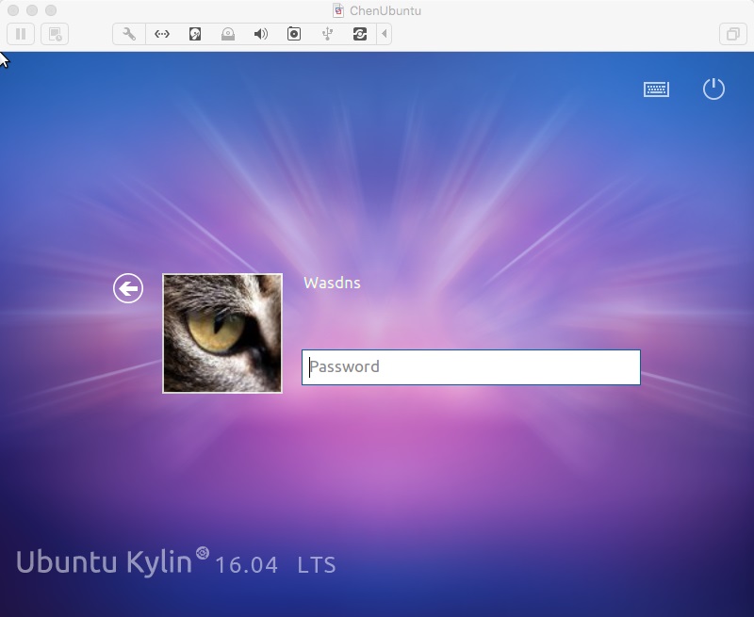Click the camera device icon
Screen dimensions: 754x617
click(294, 34)
